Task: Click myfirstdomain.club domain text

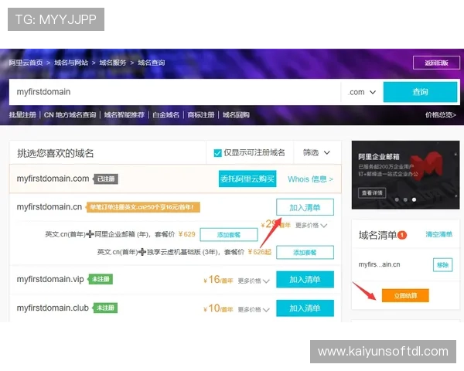Action: (53, 308)
